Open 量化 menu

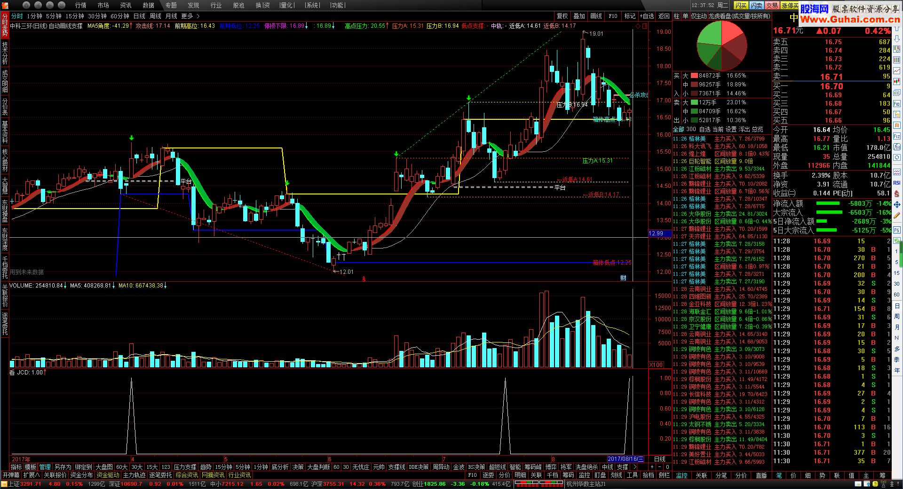pos(287,5)
